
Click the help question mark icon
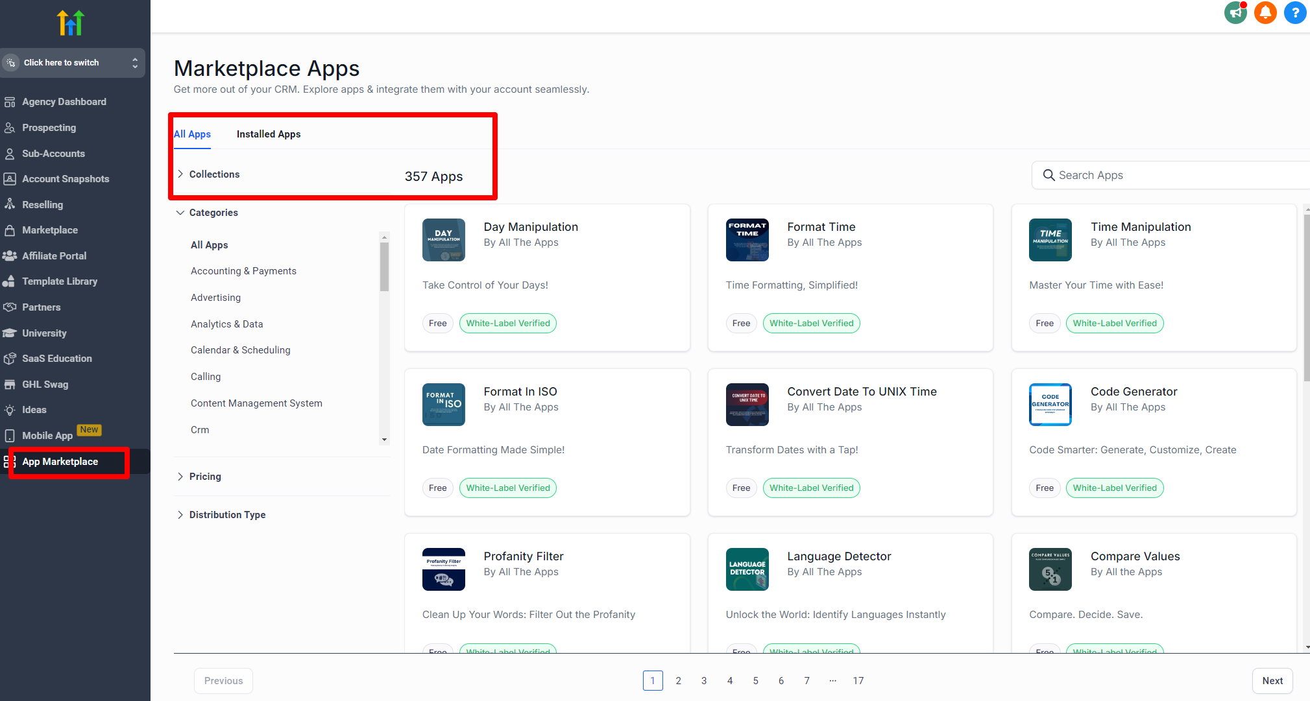pyautogui.click(x=1294, y=12)
